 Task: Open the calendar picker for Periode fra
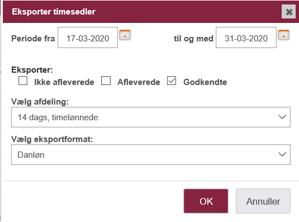click(125, 35)
